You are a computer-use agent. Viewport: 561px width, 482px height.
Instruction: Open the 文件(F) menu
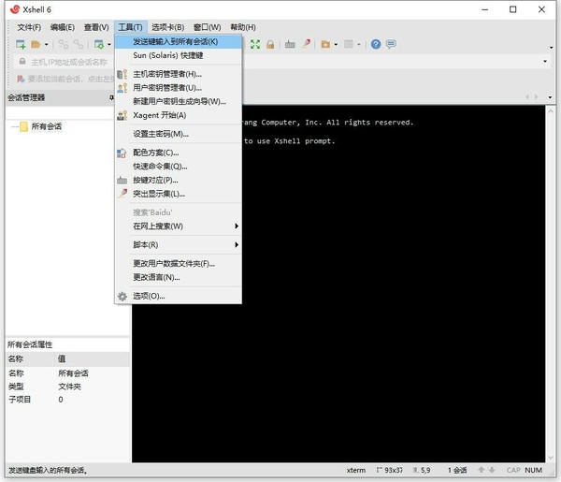tap(29, 27)
